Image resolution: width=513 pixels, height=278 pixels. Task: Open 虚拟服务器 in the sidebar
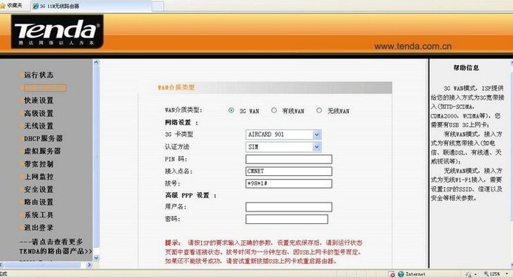coord(43,151)
